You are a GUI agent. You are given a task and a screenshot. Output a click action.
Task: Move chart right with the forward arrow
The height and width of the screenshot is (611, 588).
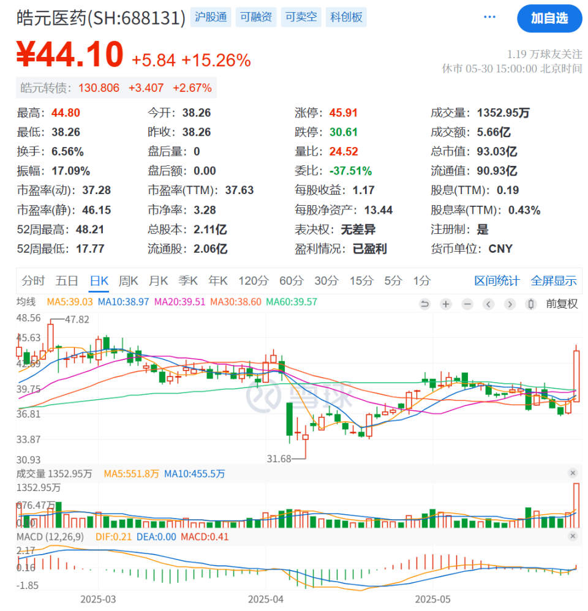pyautogui.click(x=509, y=304)
